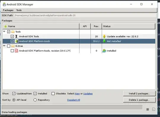Open the Packages menu
The image size is (160, 117).
(8, 10)
